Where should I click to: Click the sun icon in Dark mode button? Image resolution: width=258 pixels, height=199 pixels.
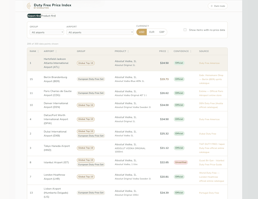point(212,6)
